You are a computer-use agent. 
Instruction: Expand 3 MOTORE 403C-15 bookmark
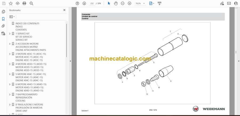[10, 54]
